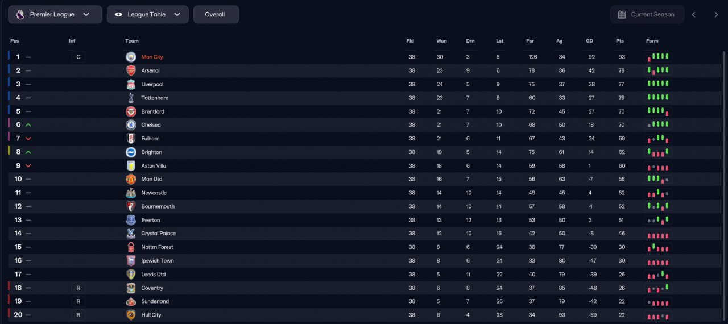Click the calendar icon beside Current Season
Screen dimensions: 728x324
pos(622,14)
